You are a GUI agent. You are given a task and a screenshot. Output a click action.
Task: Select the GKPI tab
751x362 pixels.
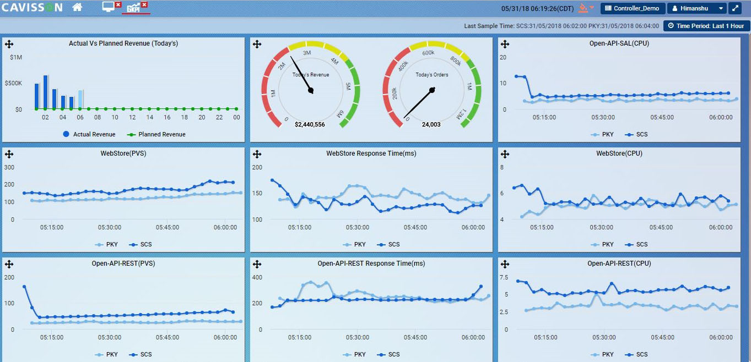(x=133, y=8)
